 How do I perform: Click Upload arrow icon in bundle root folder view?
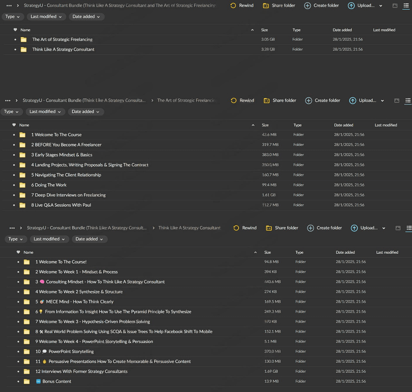pyautogui.click(x=351, y=6)
